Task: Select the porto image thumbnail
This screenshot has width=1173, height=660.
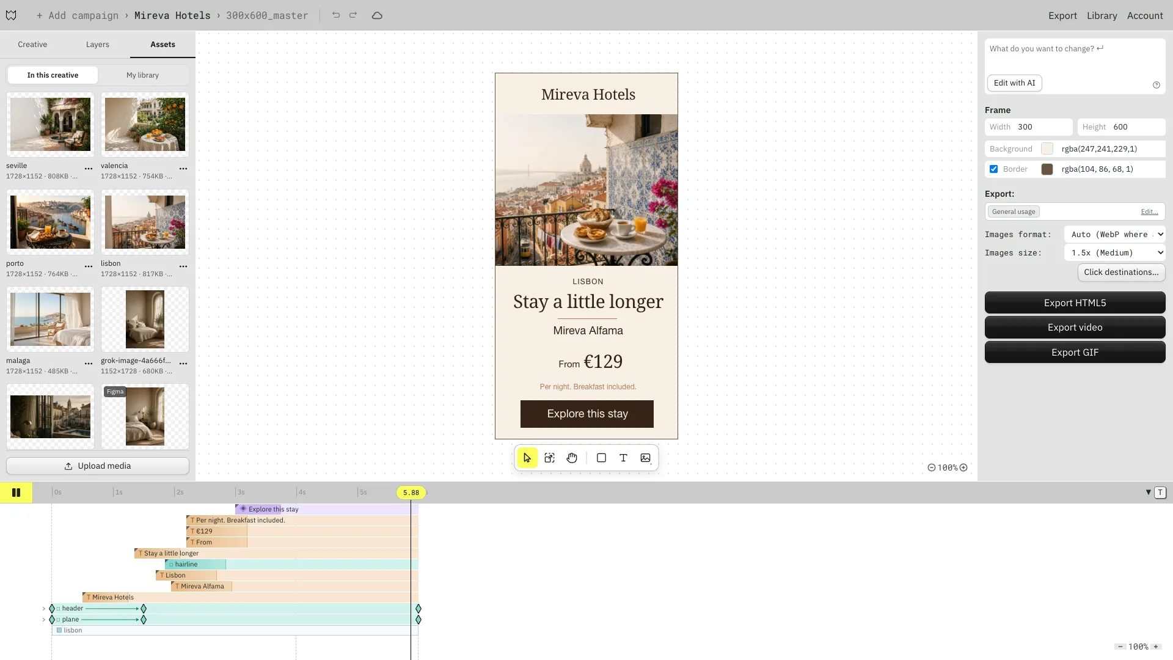Action: click(50, 222)
